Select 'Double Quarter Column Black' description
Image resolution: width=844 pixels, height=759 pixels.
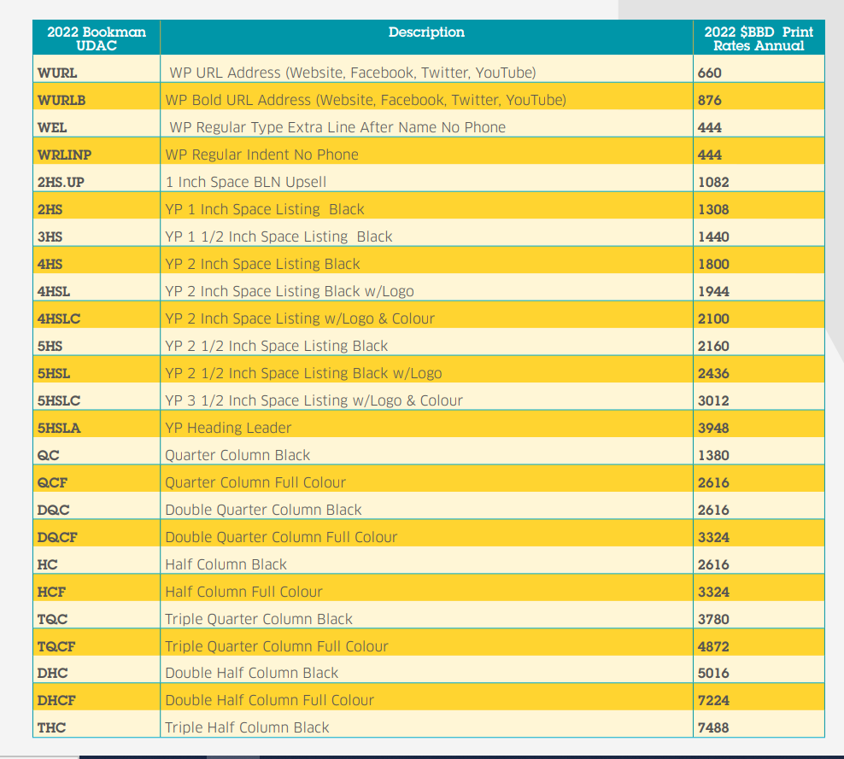pyautogui.click(x=263, y=510)
